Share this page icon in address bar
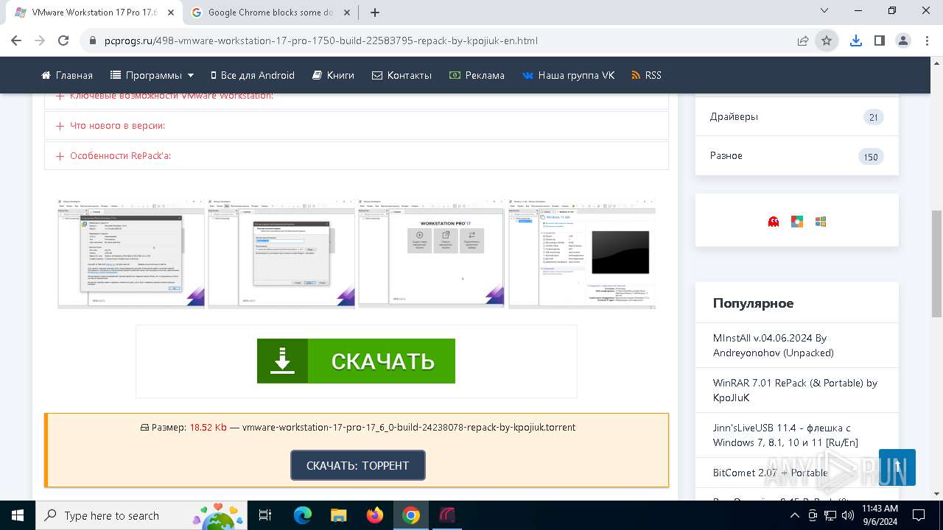 [803, 40]
